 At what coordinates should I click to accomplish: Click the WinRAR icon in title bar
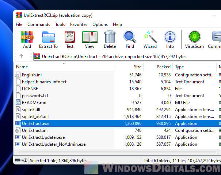pyautogui.click(x=19, y=15)
